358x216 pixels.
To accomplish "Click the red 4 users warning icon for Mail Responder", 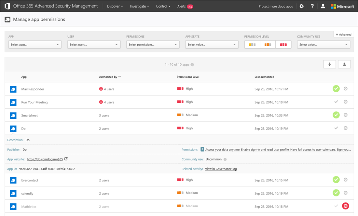I will (101, 89).
